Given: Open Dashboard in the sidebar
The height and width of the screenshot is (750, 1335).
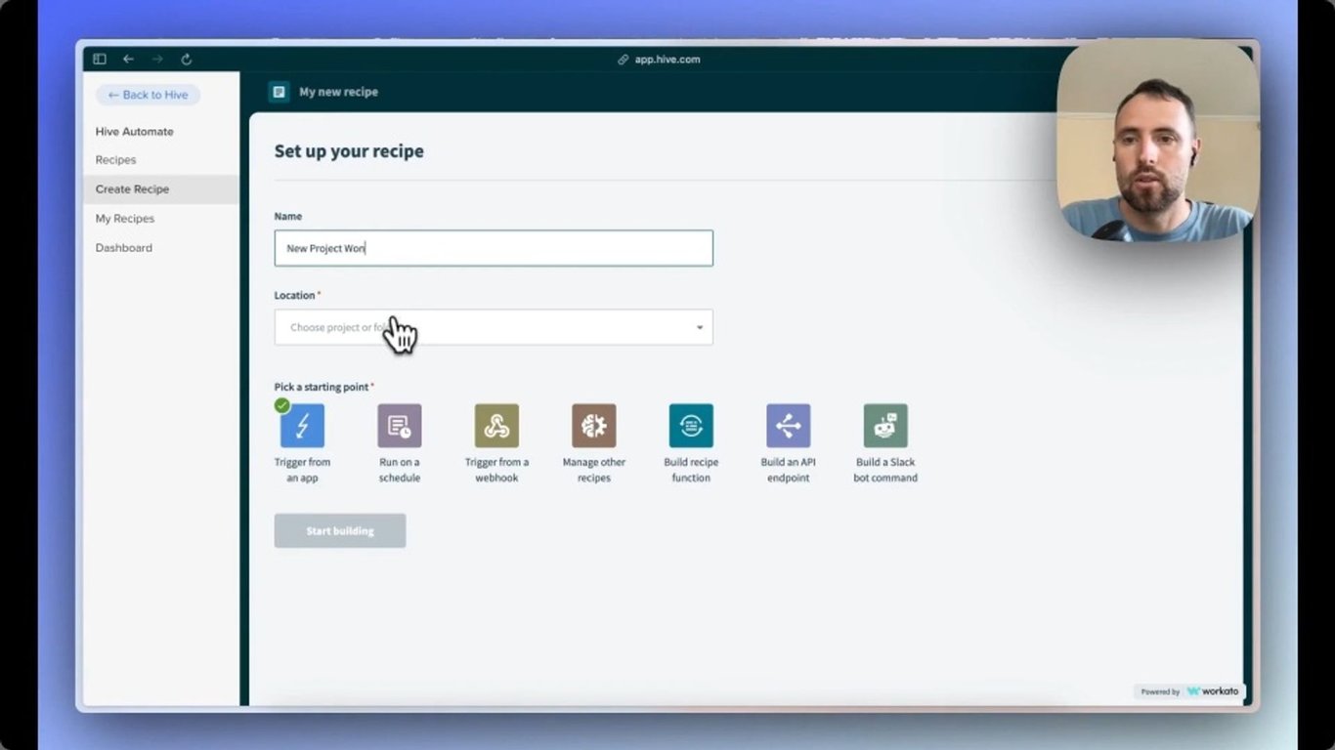Looking at the screenshot, I should tap(124, 248).
